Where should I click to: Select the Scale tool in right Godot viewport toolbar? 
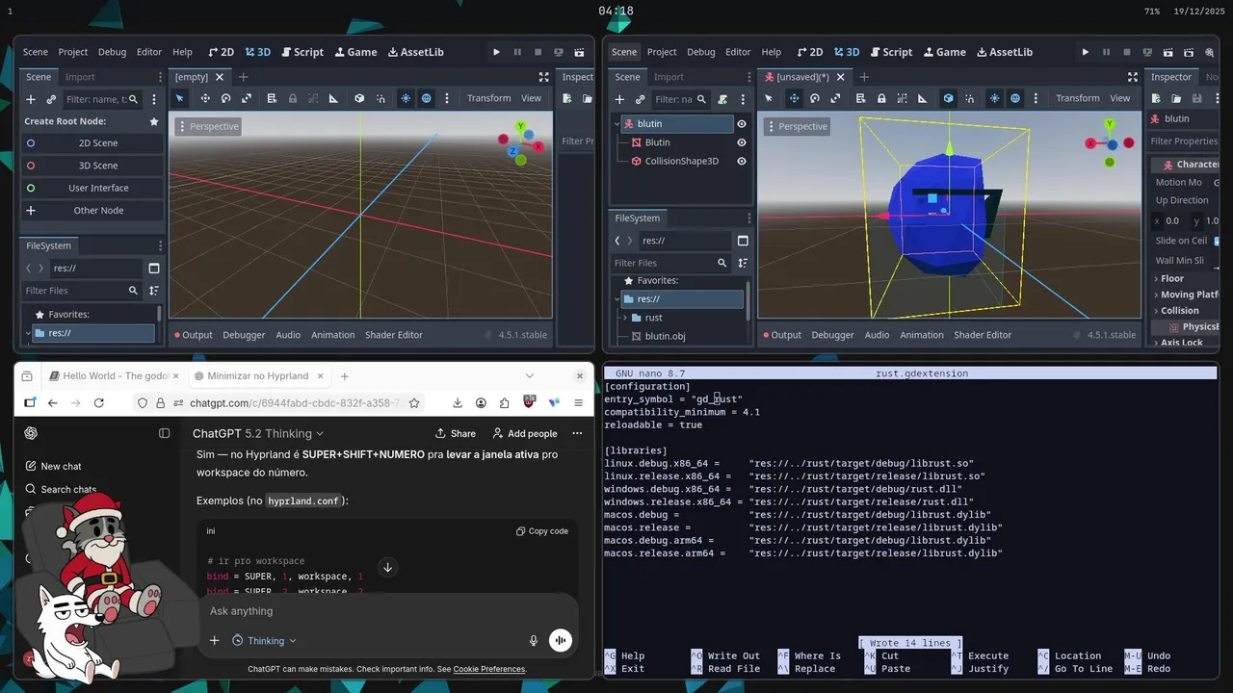[836, 98]
